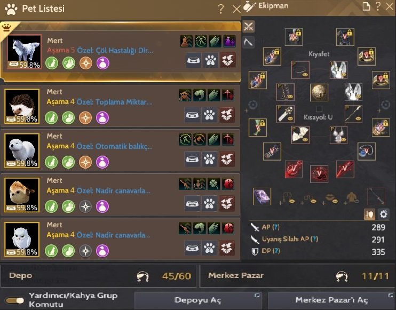The image size is (396, 310).
Task: Click the Pet Listesi help question mark
Action: coord(221,9)
